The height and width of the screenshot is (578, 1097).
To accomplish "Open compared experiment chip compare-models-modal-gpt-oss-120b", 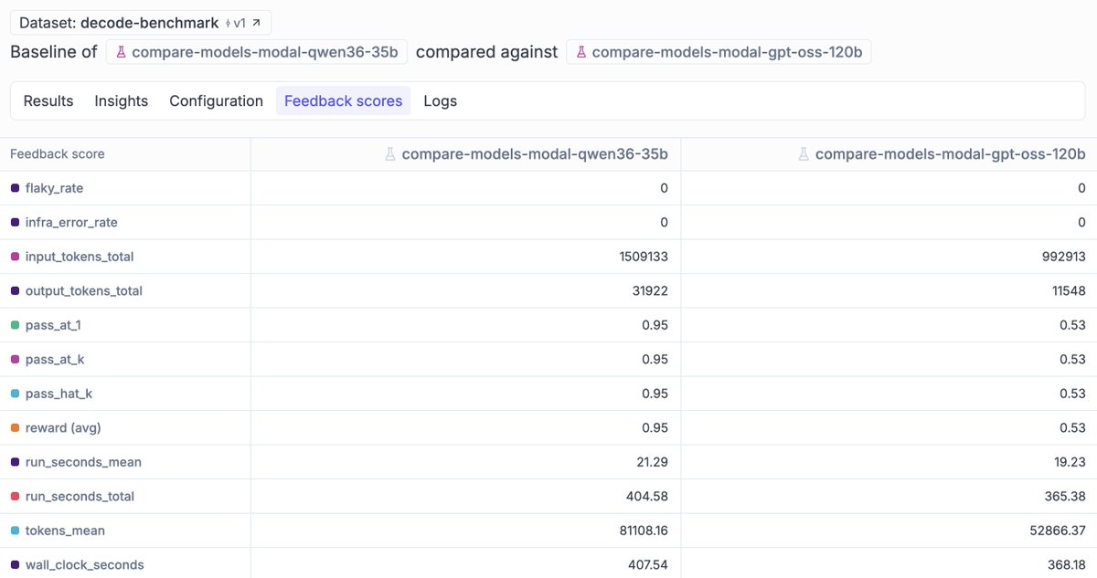I will click(x=719, y=52).
